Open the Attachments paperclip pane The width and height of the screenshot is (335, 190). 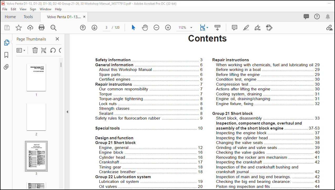coord(6,67)
